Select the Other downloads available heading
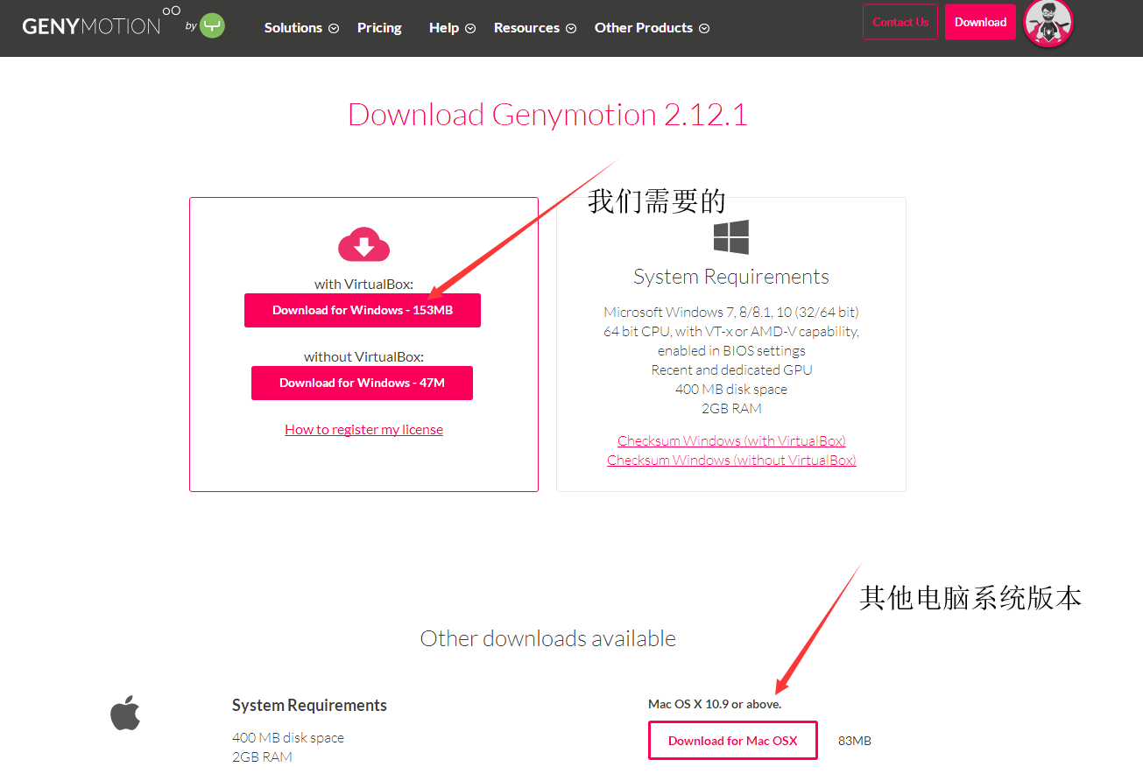The height and width of the screenshot is (781, 1143). (548, 638)
